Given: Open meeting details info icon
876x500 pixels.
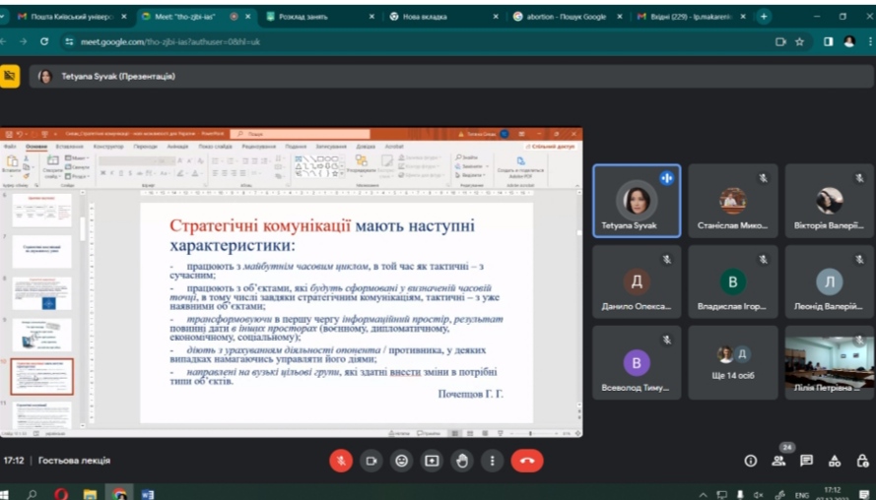Looking at the screenshot, I should (x=751, y=460).
